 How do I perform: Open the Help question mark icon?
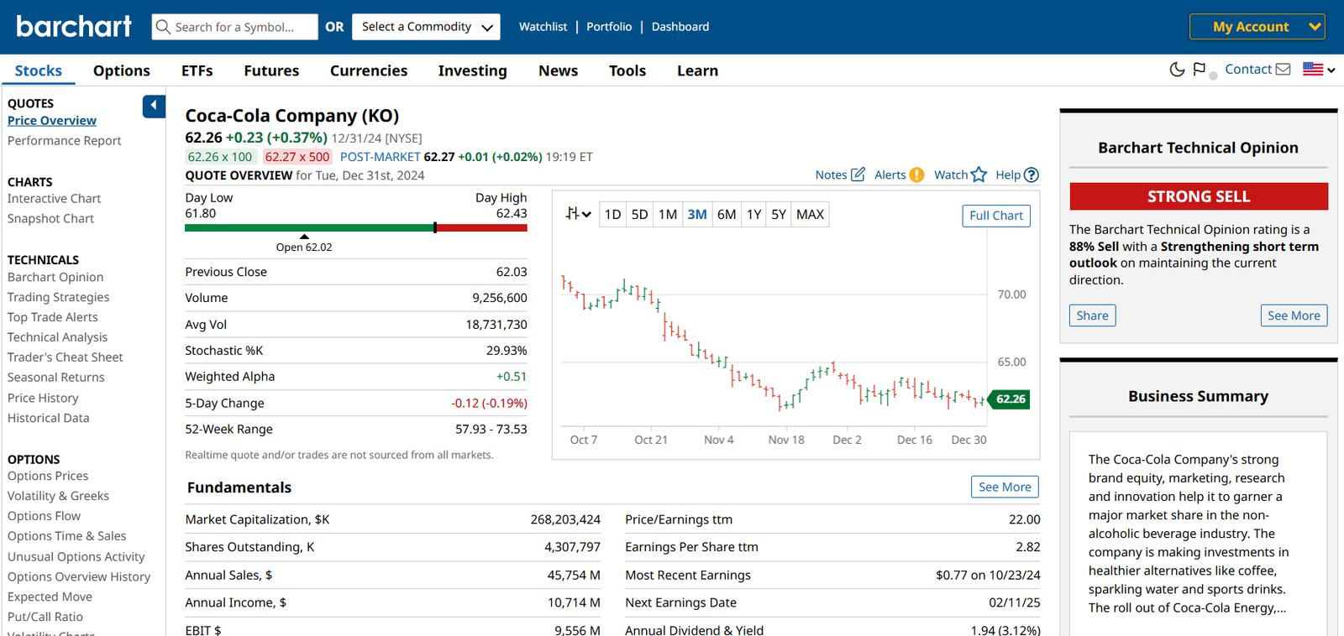tap(1032, 175)
